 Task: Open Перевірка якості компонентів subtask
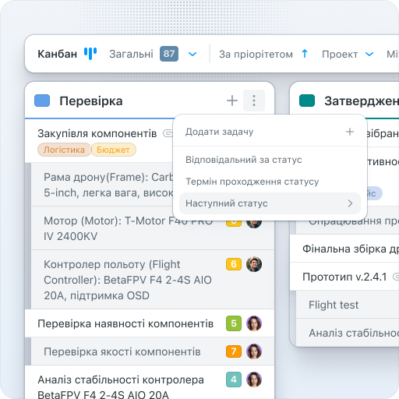coord(122,351)
